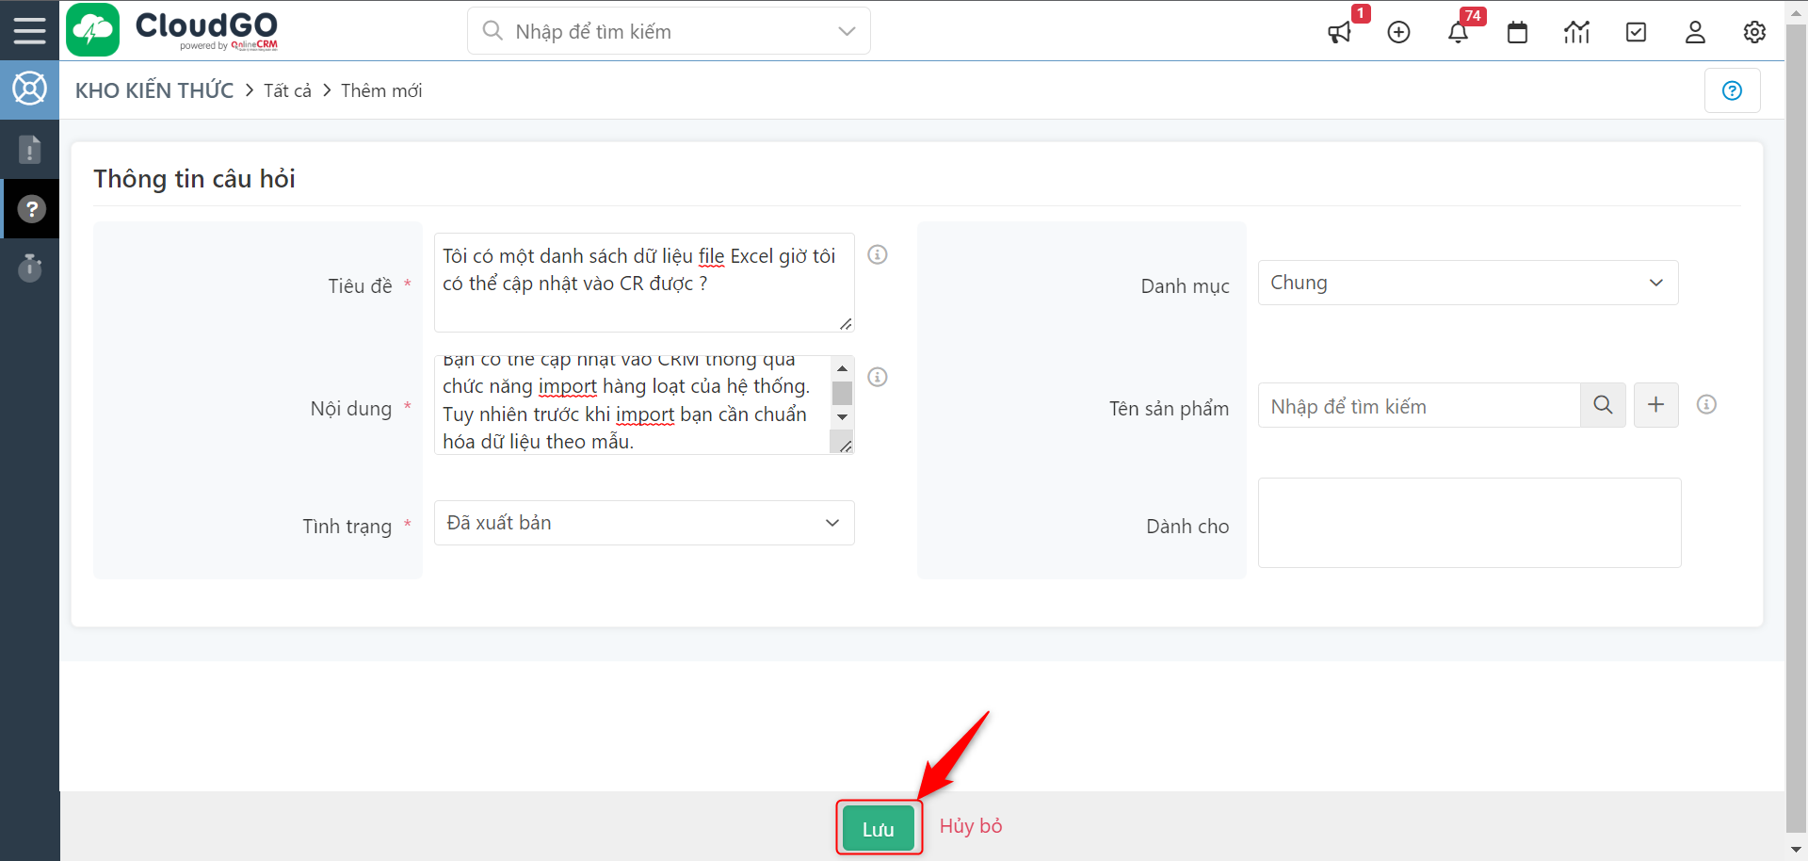Screen dimensions: 1808x861
Task: Click the Lưu button
Action: (878, 827)
